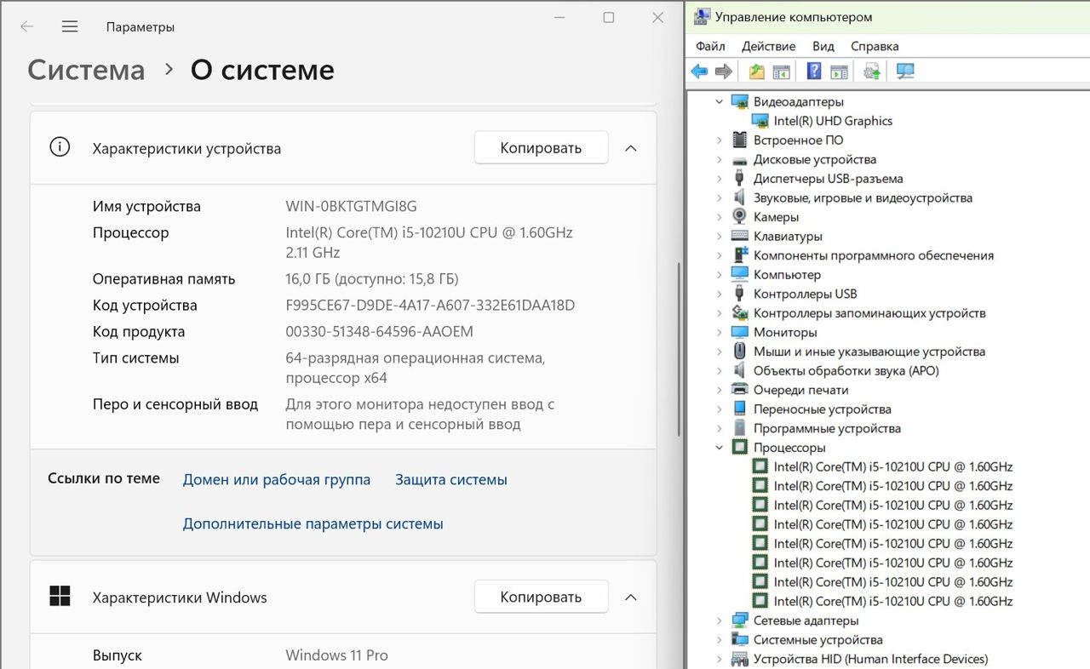Expand the Диспетчеры USB-разъема node

tap(720, 179)
